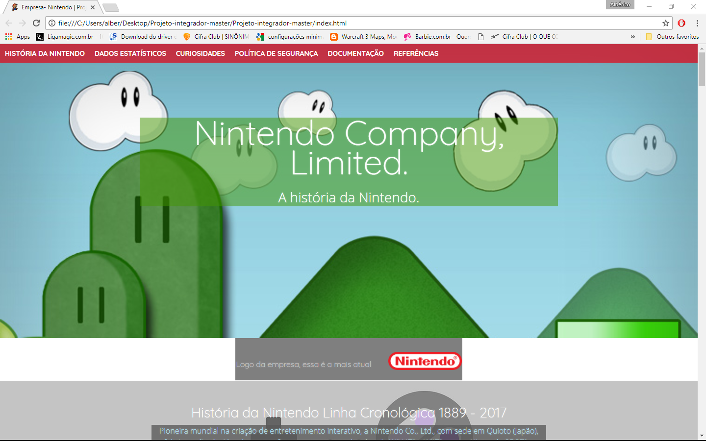Click the scrollbar up arrow
This screenshot has height=441, width=706.
(x=702, y=49)
